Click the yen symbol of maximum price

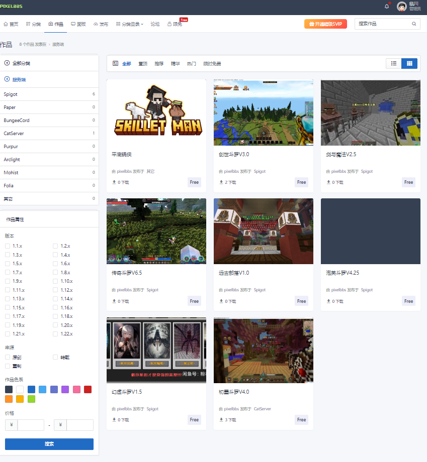click(x=60, y=425)
